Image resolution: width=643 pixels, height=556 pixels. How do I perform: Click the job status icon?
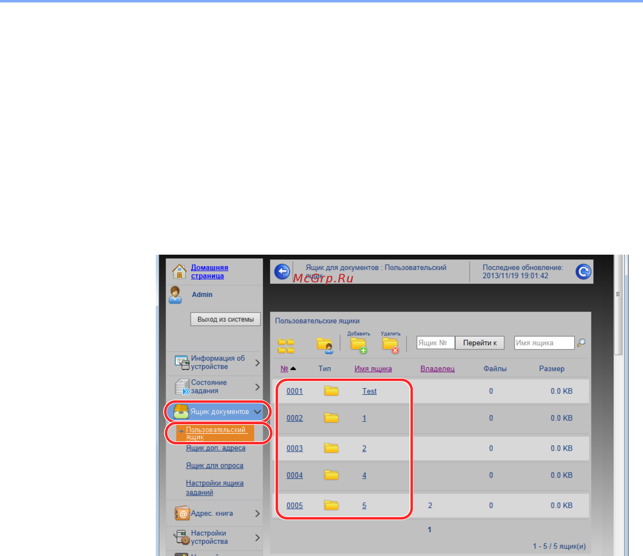[x=182, y=387]
